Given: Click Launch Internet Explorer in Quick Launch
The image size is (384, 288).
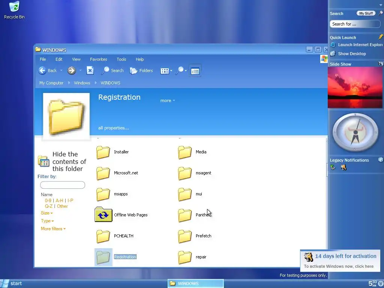Looking at the screenshot, I should click(x=356, y=45).
